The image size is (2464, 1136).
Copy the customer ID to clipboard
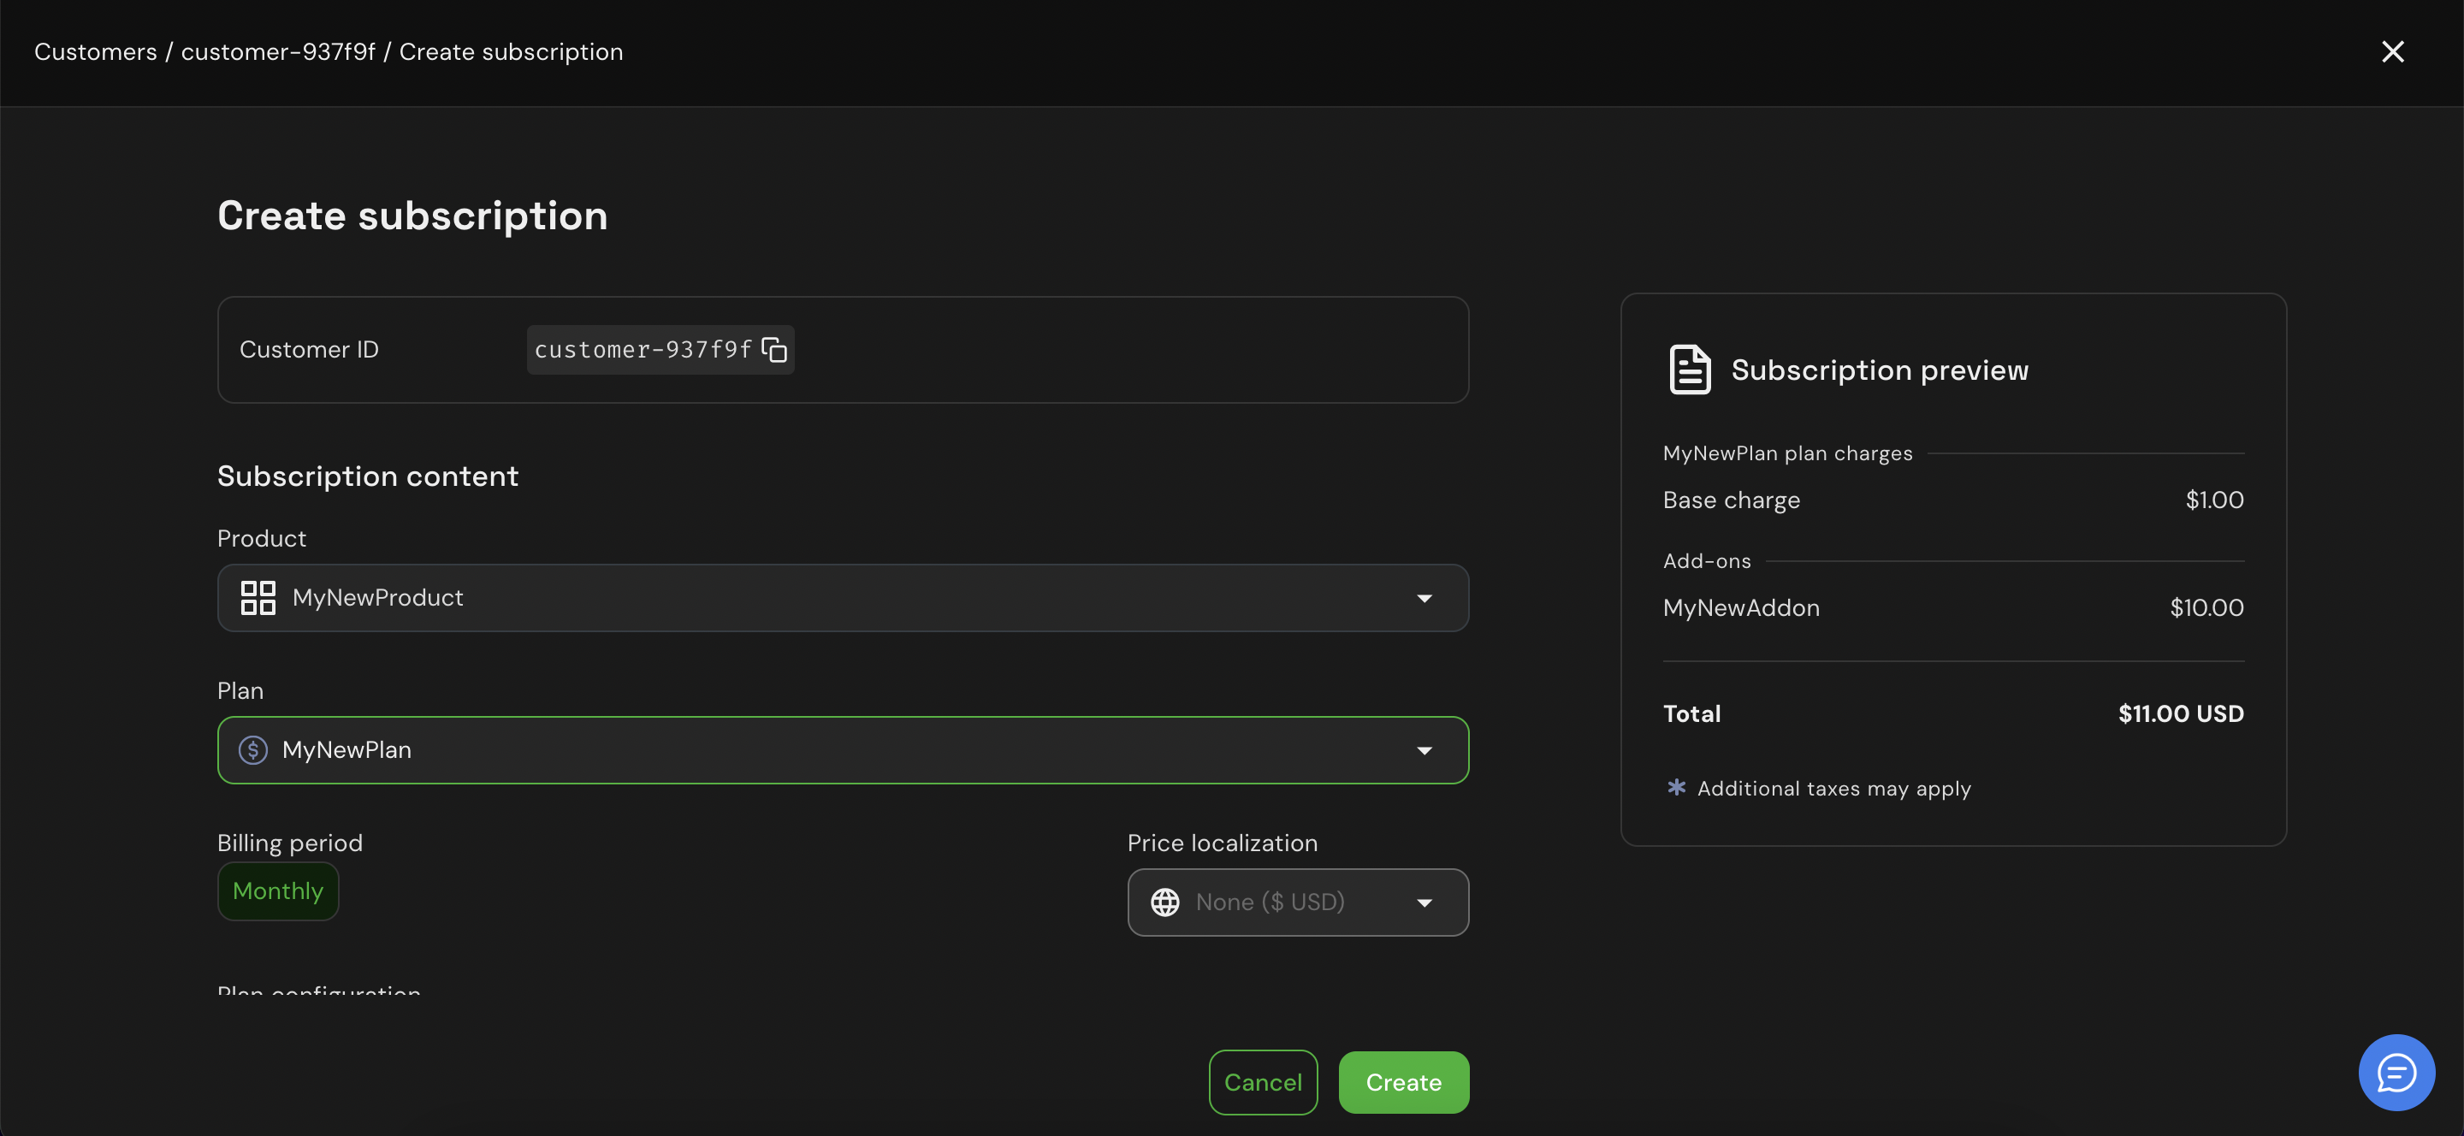point(773,350)
